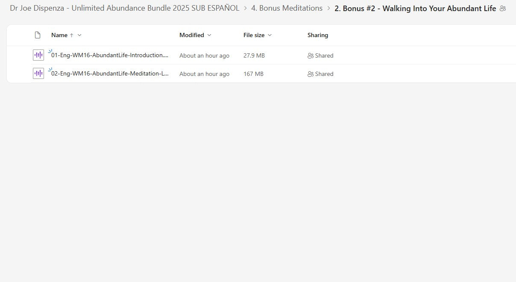Open the 4. Bonus Meditations breadcrumb folder
The height and width of the screenshot is (282, 516).
pyautogui.click(x=287, y=8)
